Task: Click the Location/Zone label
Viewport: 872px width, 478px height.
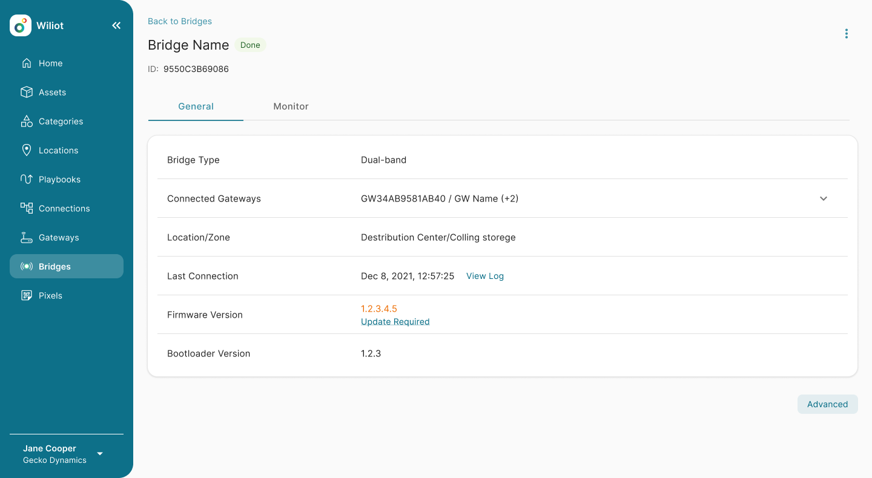Action: tap(199, 237)
